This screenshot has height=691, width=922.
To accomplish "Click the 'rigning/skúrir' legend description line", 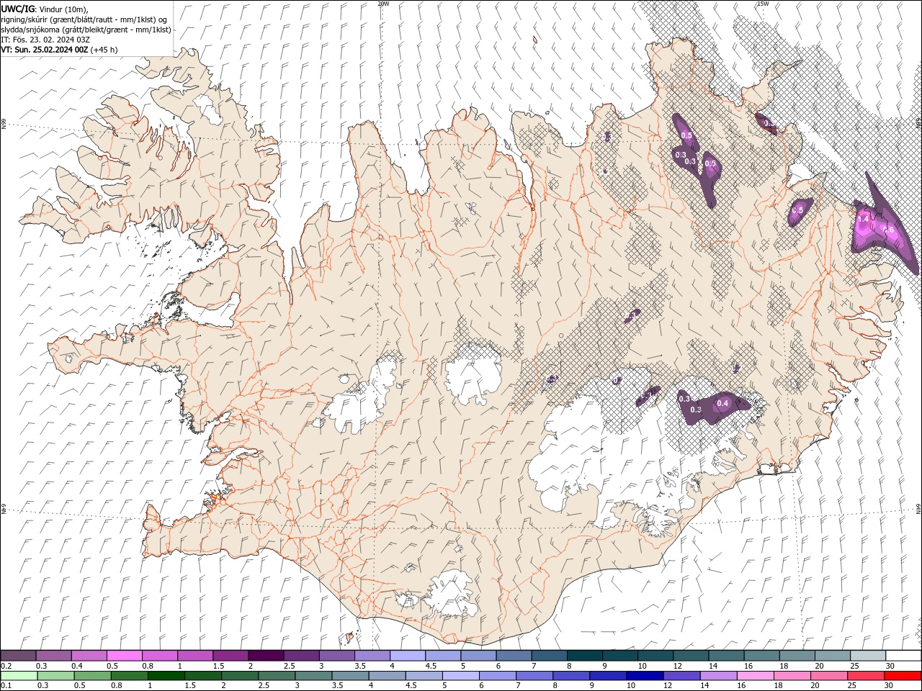I will [84, 19].
